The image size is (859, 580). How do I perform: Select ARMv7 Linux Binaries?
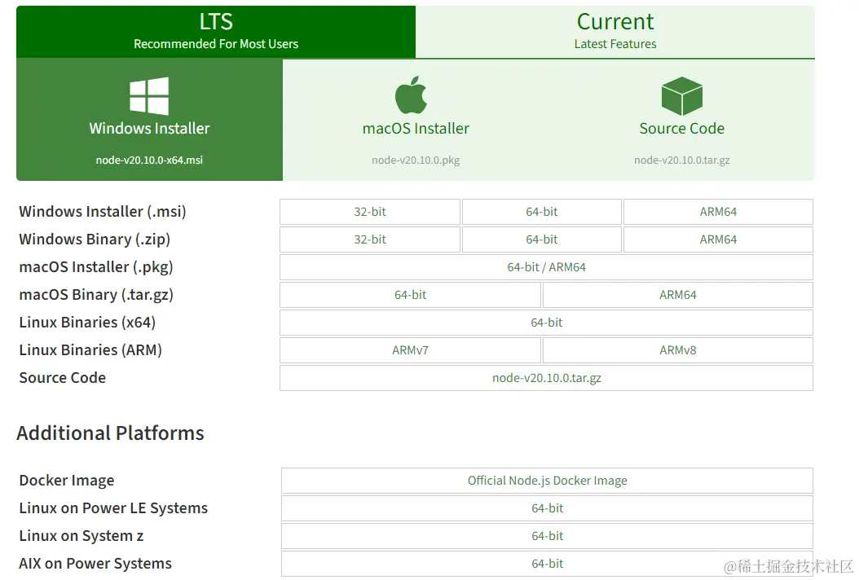coord(410,350)
